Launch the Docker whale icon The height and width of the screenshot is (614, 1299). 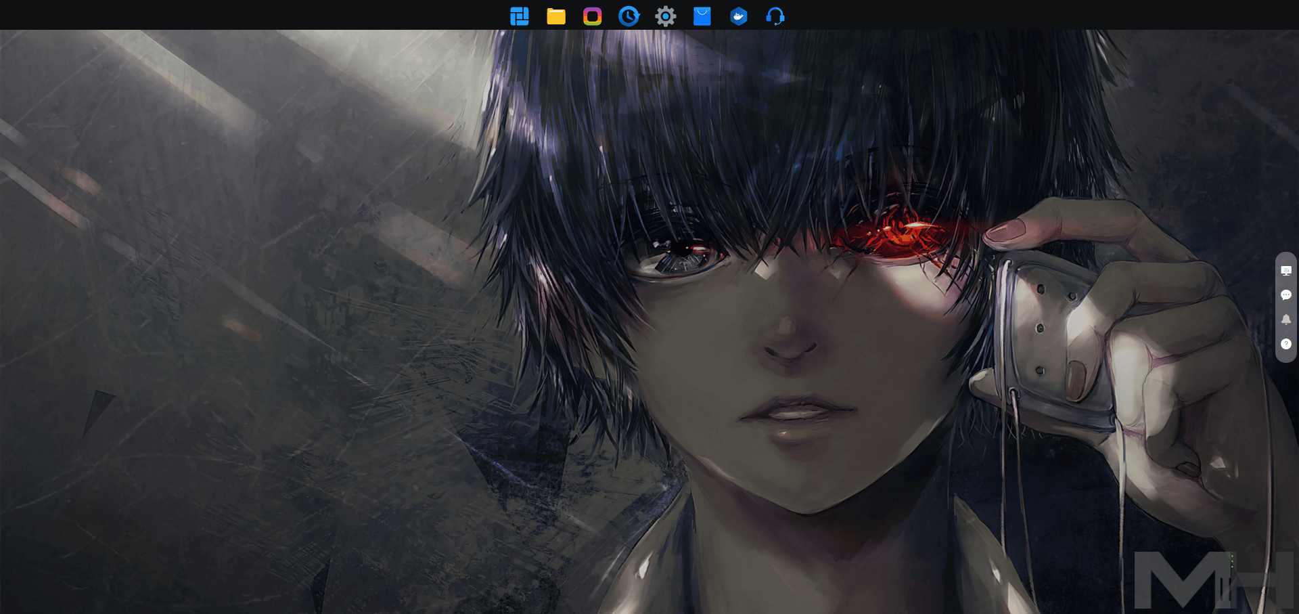tap(739, 16)
